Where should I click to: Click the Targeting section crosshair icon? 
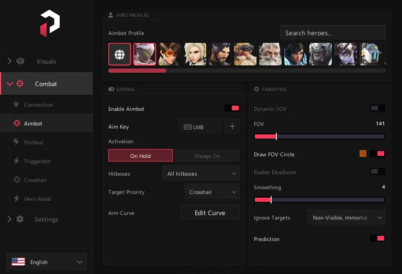pyautogui.click(x=256, y=89)
